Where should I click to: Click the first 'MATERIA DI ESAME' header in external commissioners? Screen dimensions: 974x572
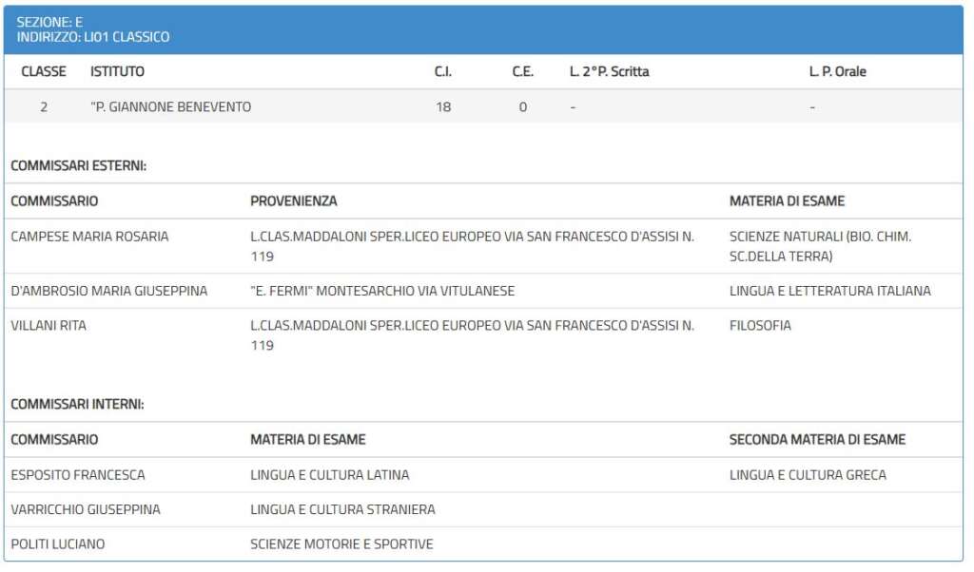pos(787,201)
